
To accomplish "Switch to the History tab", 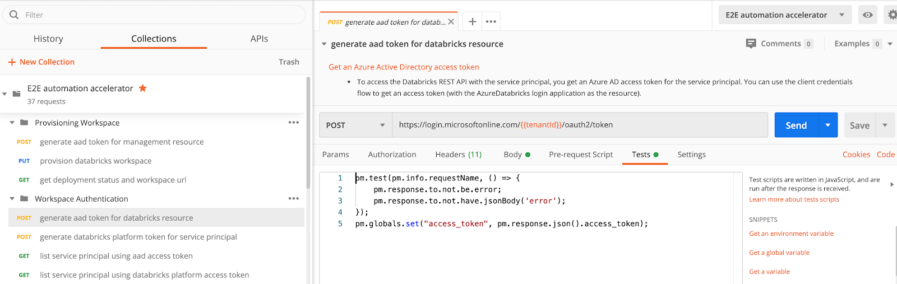I will click(x=48, y=39).
